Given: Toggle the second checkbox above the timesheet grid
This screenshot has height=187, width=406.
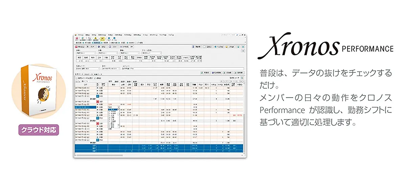Looking at the screenshot, I should click(x=95, y=78).
